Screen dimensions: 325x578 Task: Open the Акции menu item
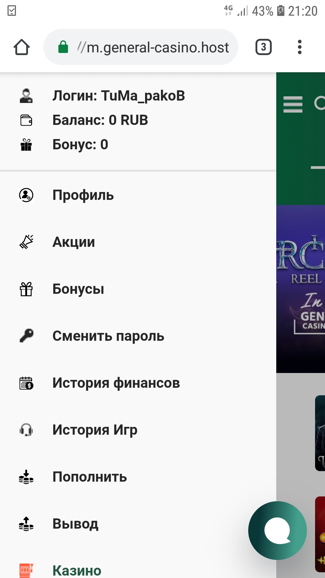pyautogui.click(x=138, y=242)
